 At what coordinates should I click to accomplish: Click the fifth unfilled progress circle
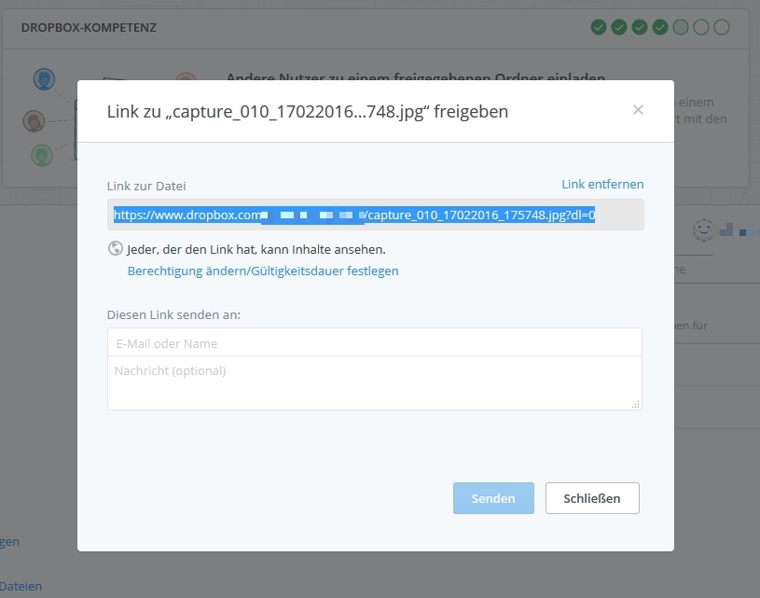tap(681, 27)
